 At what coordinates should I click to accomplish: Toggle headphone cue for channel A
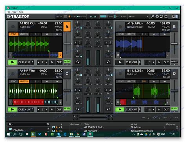click(x=78, y=62)
